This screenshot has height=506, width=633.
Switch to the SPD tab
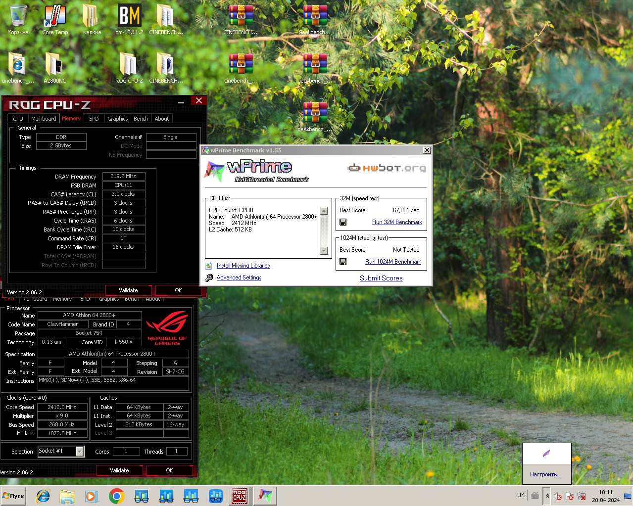pos(94,119)
